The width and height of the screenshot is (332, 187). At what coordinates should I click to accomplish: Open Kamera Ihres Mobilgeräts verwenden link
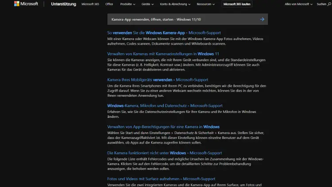158,80
